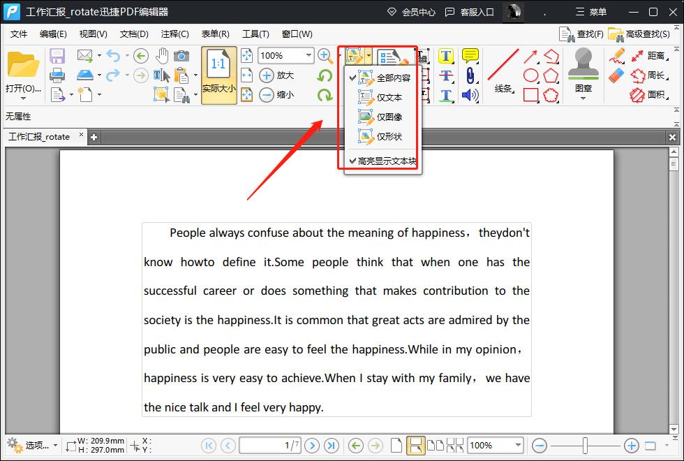The width and height of the screenshot is (684, 461).
Task: Click the 实际大小 button
Action: [219, 75]
